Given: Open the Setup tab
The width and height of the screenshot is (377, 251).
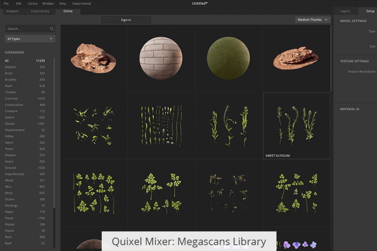Looking at the screenshot, I should coord(370,11).
